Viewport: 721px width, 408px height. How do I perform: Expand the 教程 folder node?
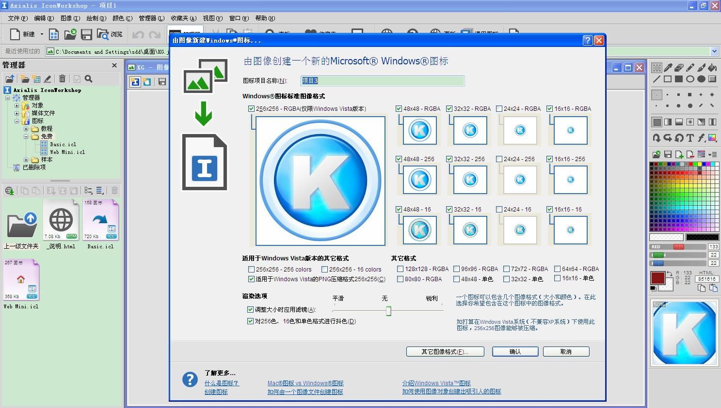point(26,129)
